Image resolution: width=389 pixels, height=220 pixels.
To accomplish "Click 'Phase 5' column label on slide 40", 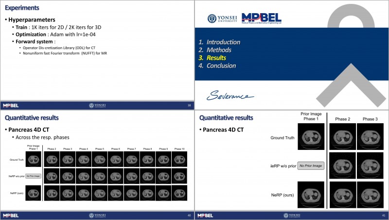I will coord(100,149).
